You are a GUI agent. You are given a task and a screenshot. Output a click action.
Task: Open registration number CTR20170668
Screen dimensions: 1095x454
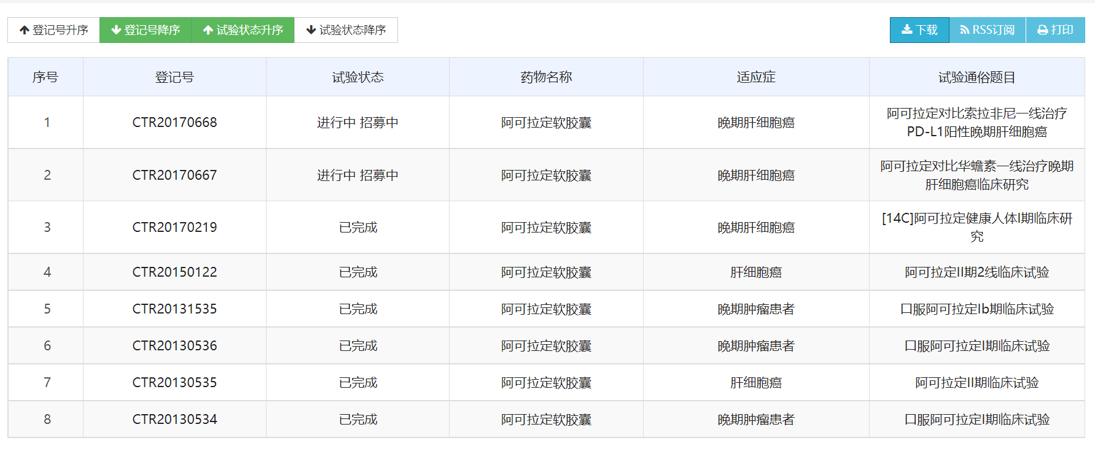tap(174, 123)
